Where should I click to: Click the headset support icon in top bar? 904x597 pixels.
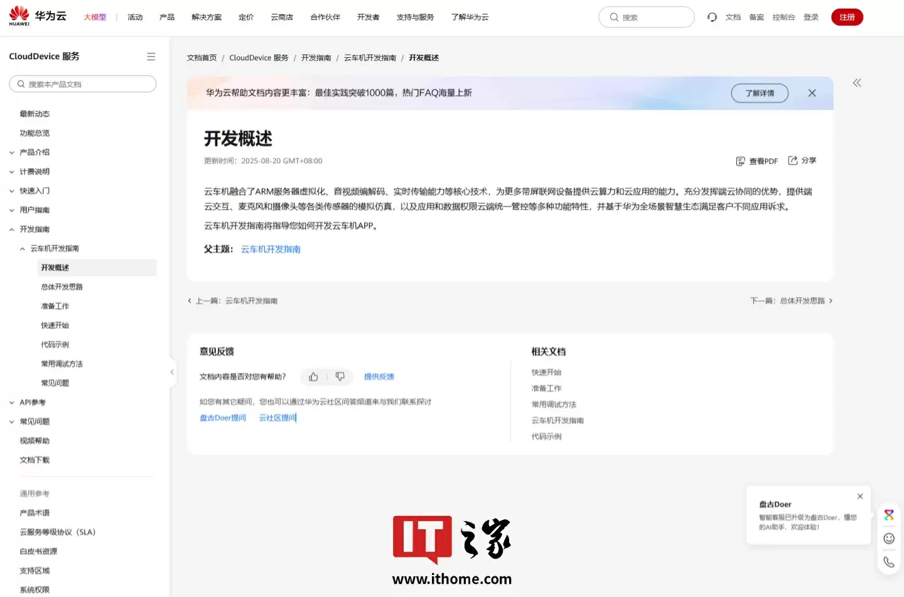point(712,17)
